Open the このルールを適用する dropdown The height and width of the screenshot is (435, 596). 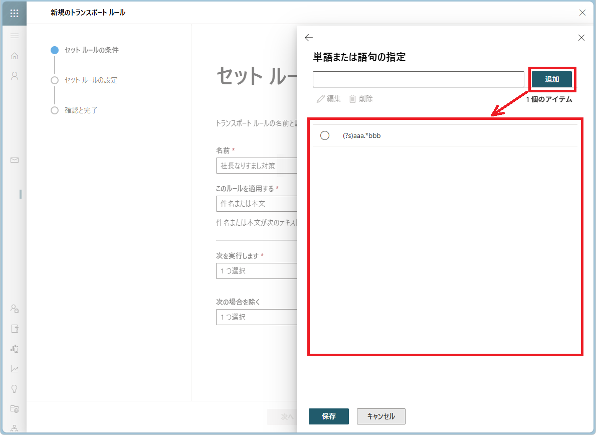[x=256, y=204]
